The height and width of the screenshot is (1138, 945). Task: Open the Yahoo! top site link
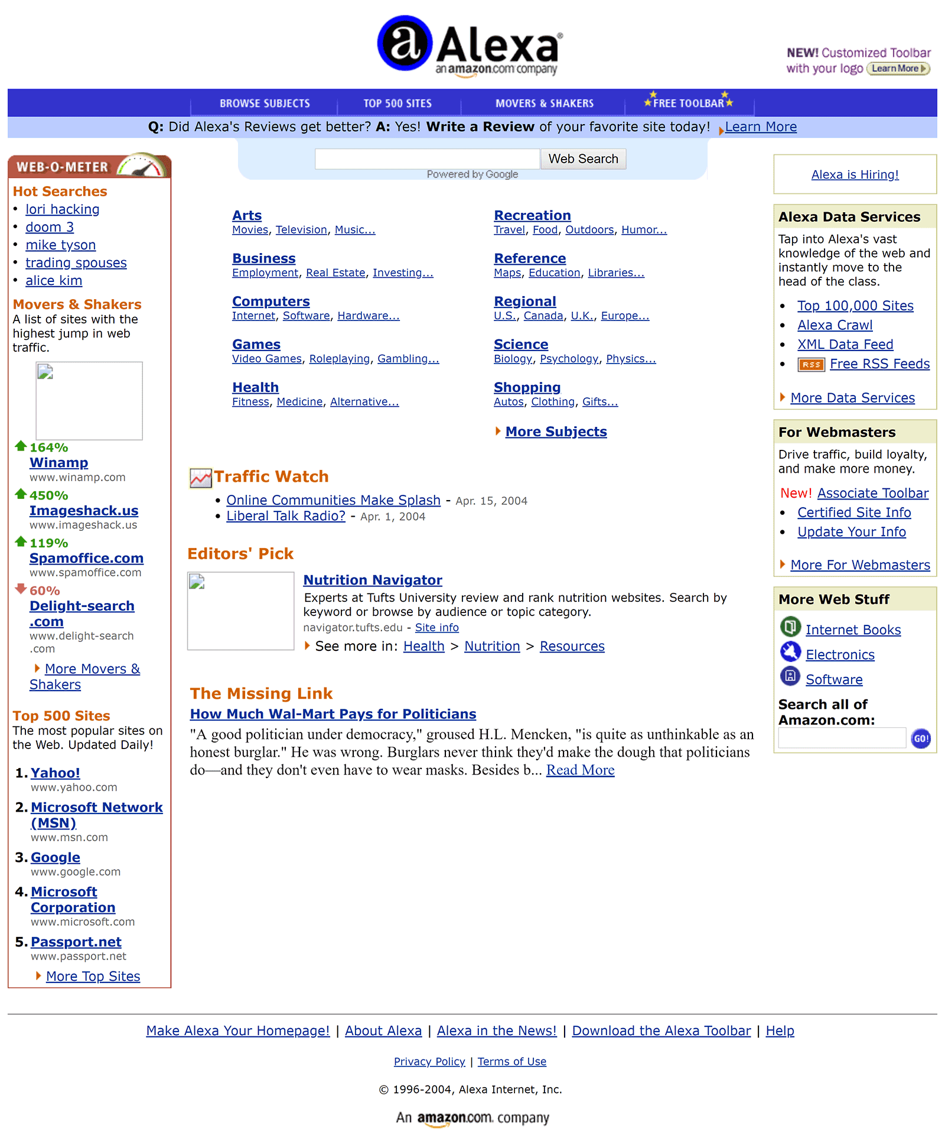(x=56, y=773)
